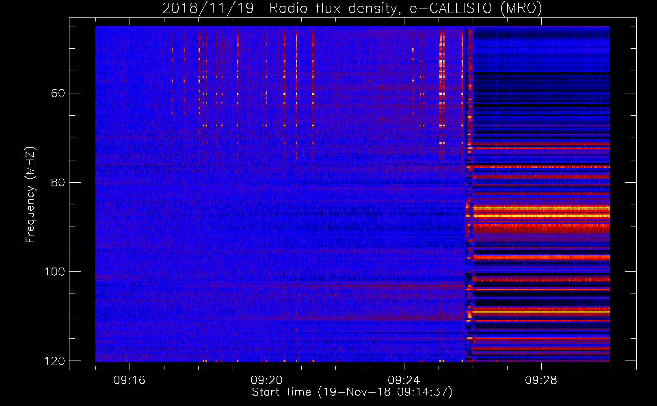Click the 09:28 time tick label
The image size is (657, 406).
click(x=541, y=380)
